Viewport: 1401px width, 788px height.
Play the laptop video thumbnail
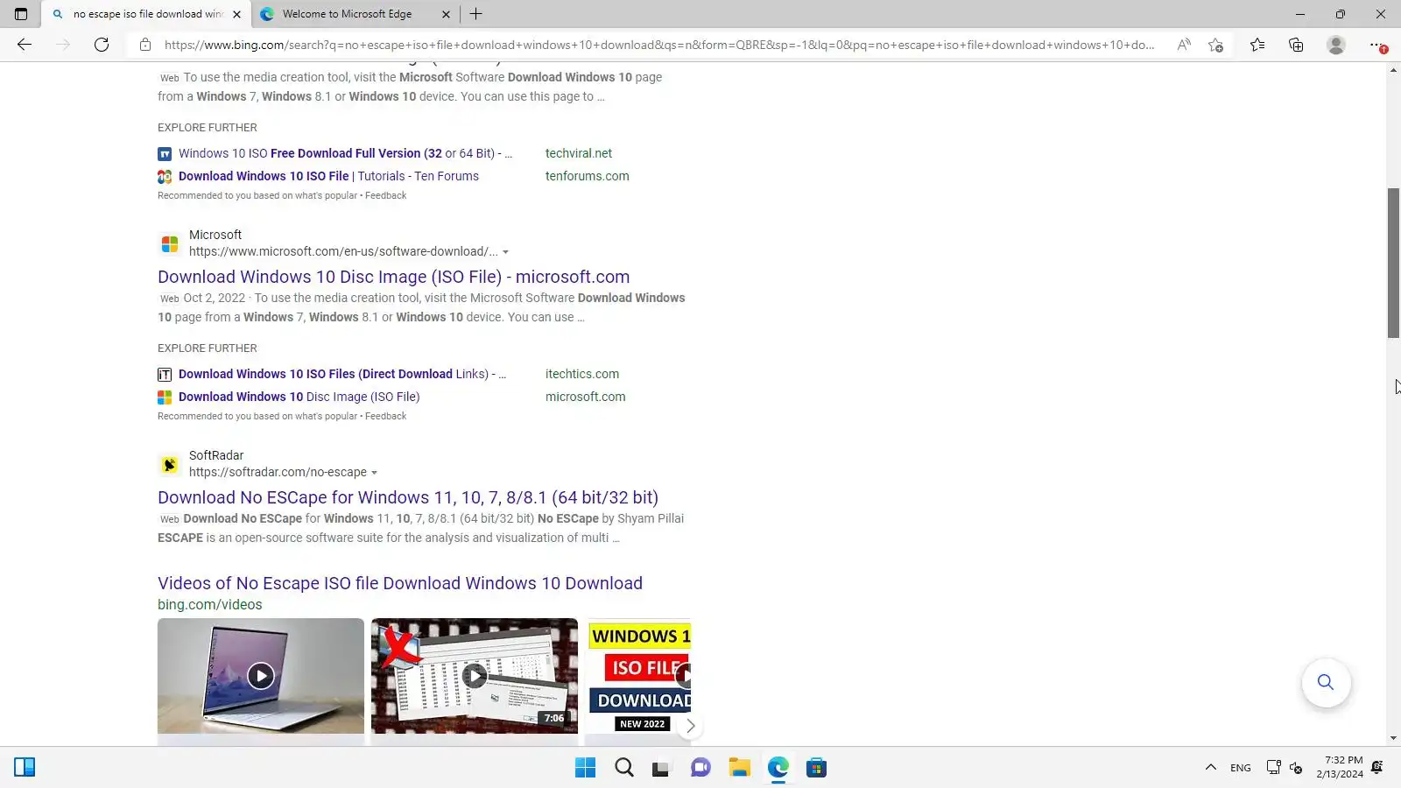(x=261, y=676)
